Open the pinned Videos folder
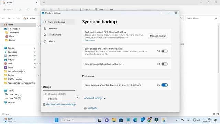This screenshot has width=220, height=124. pyautogui.click(x=10, y=68)
